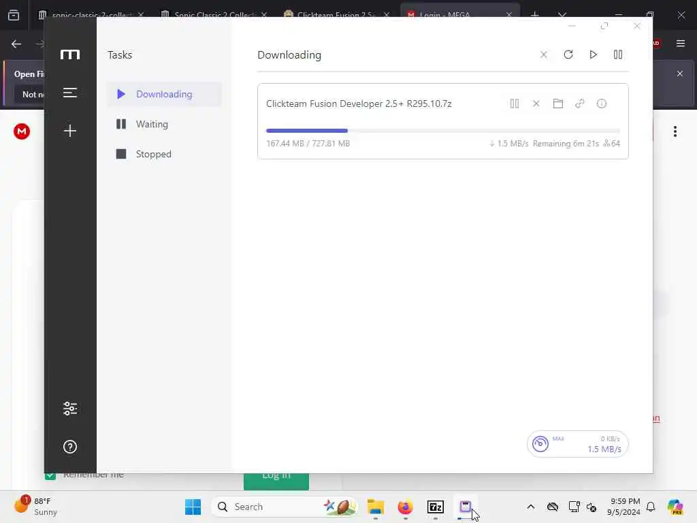Pause all tasks from the header toolbar
697x523 pixels.
pos(618,54)
